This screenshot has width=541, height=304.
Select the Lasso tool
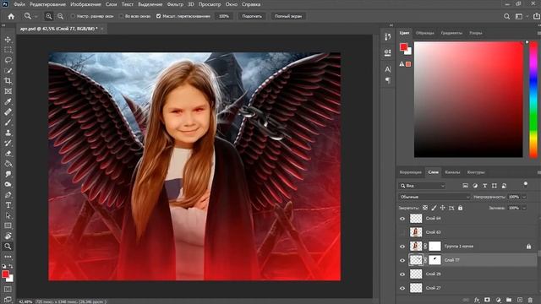(x=8, y=60)
